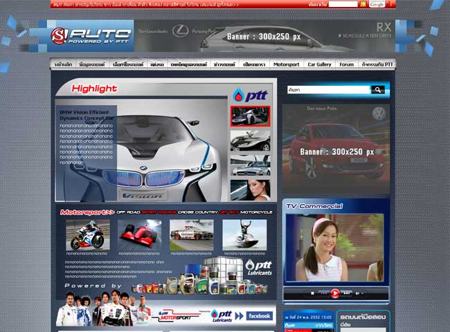Click the magnifier search button in sidebar
This screenshot has width=450, height=332.
click(377, 90)
